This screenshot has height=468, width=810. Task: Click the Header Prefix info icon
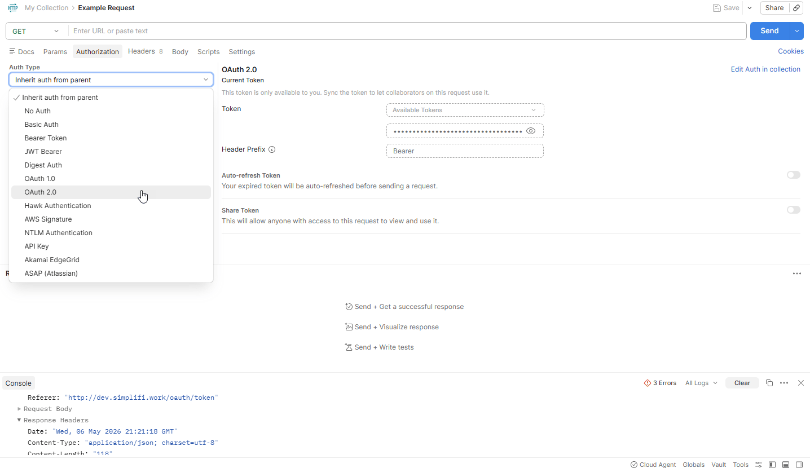pos(272,149)
